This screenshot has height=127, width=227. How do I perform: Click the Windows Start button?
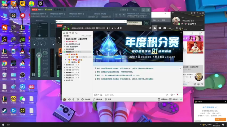point(3,125)
